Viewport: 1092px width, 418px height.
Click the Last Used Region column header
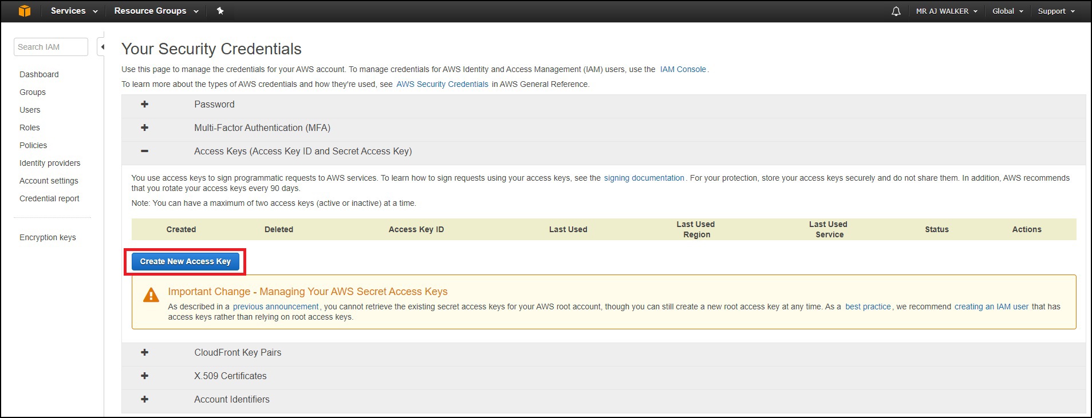point(696,229)
